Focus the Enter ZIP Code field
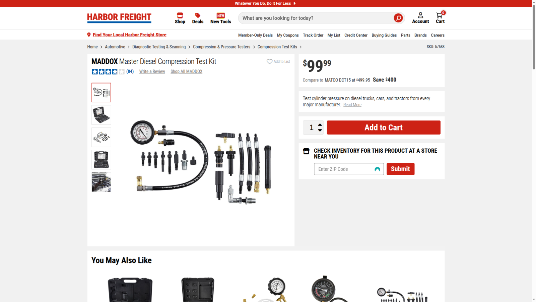The image size is (536, 302). click(349, 169)
